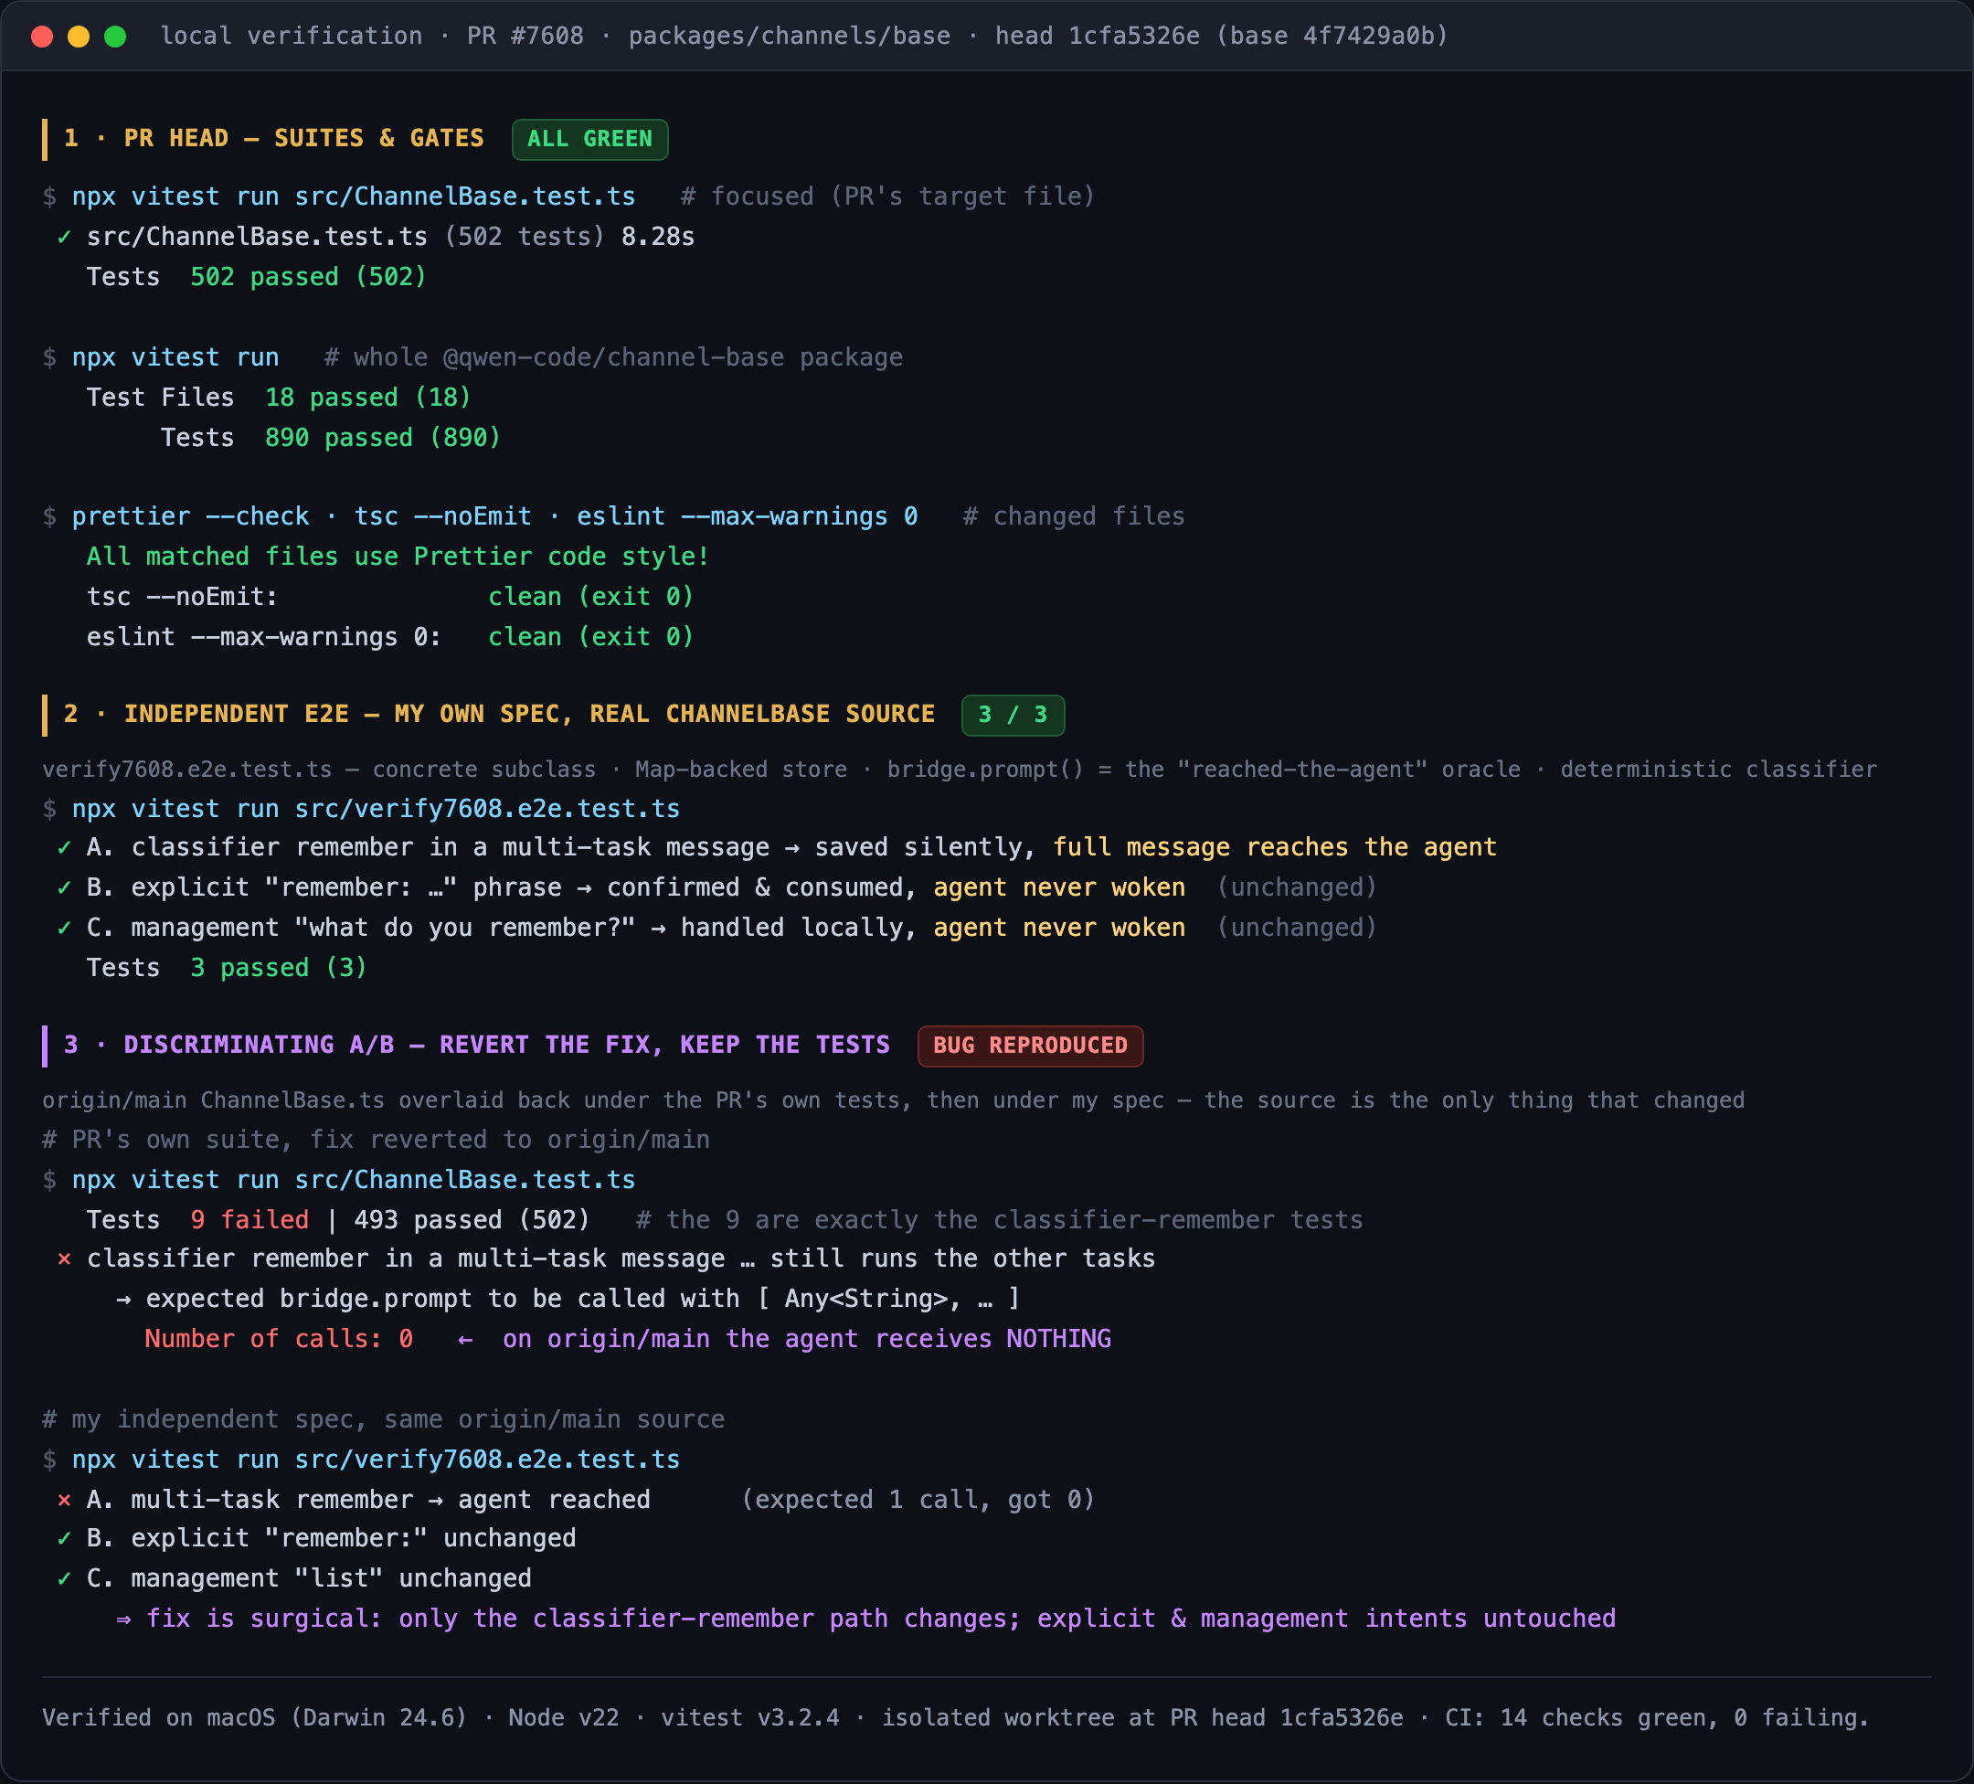Click the description line starting 'verify7608.e2e.test.ts — concrete subclass'

[x=960, y=770]
